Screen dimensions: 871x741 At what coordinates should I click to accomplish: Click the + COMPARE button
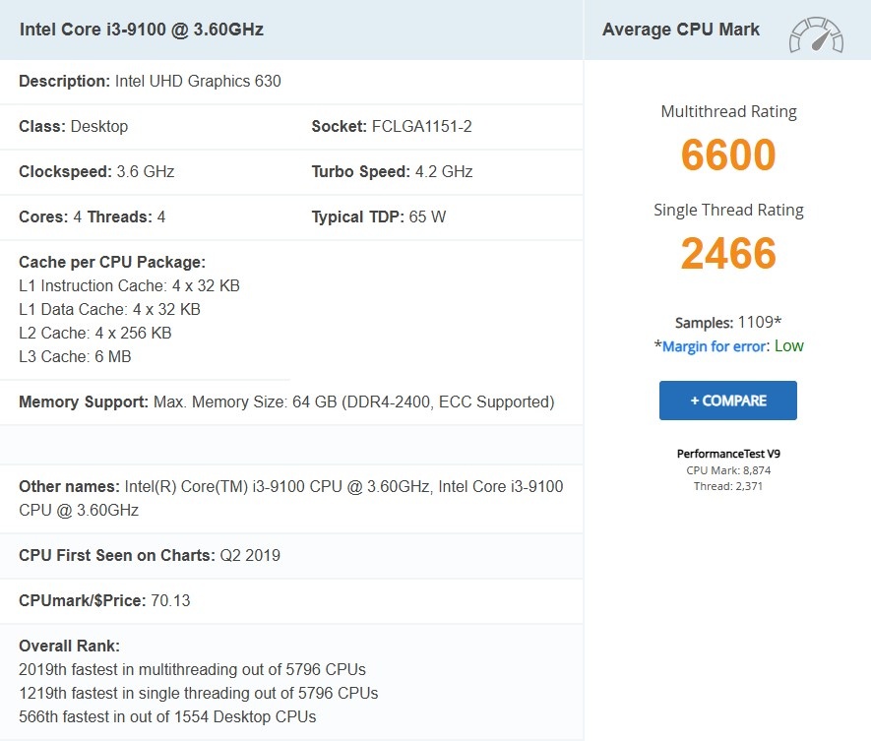click(x=727, y=400)
